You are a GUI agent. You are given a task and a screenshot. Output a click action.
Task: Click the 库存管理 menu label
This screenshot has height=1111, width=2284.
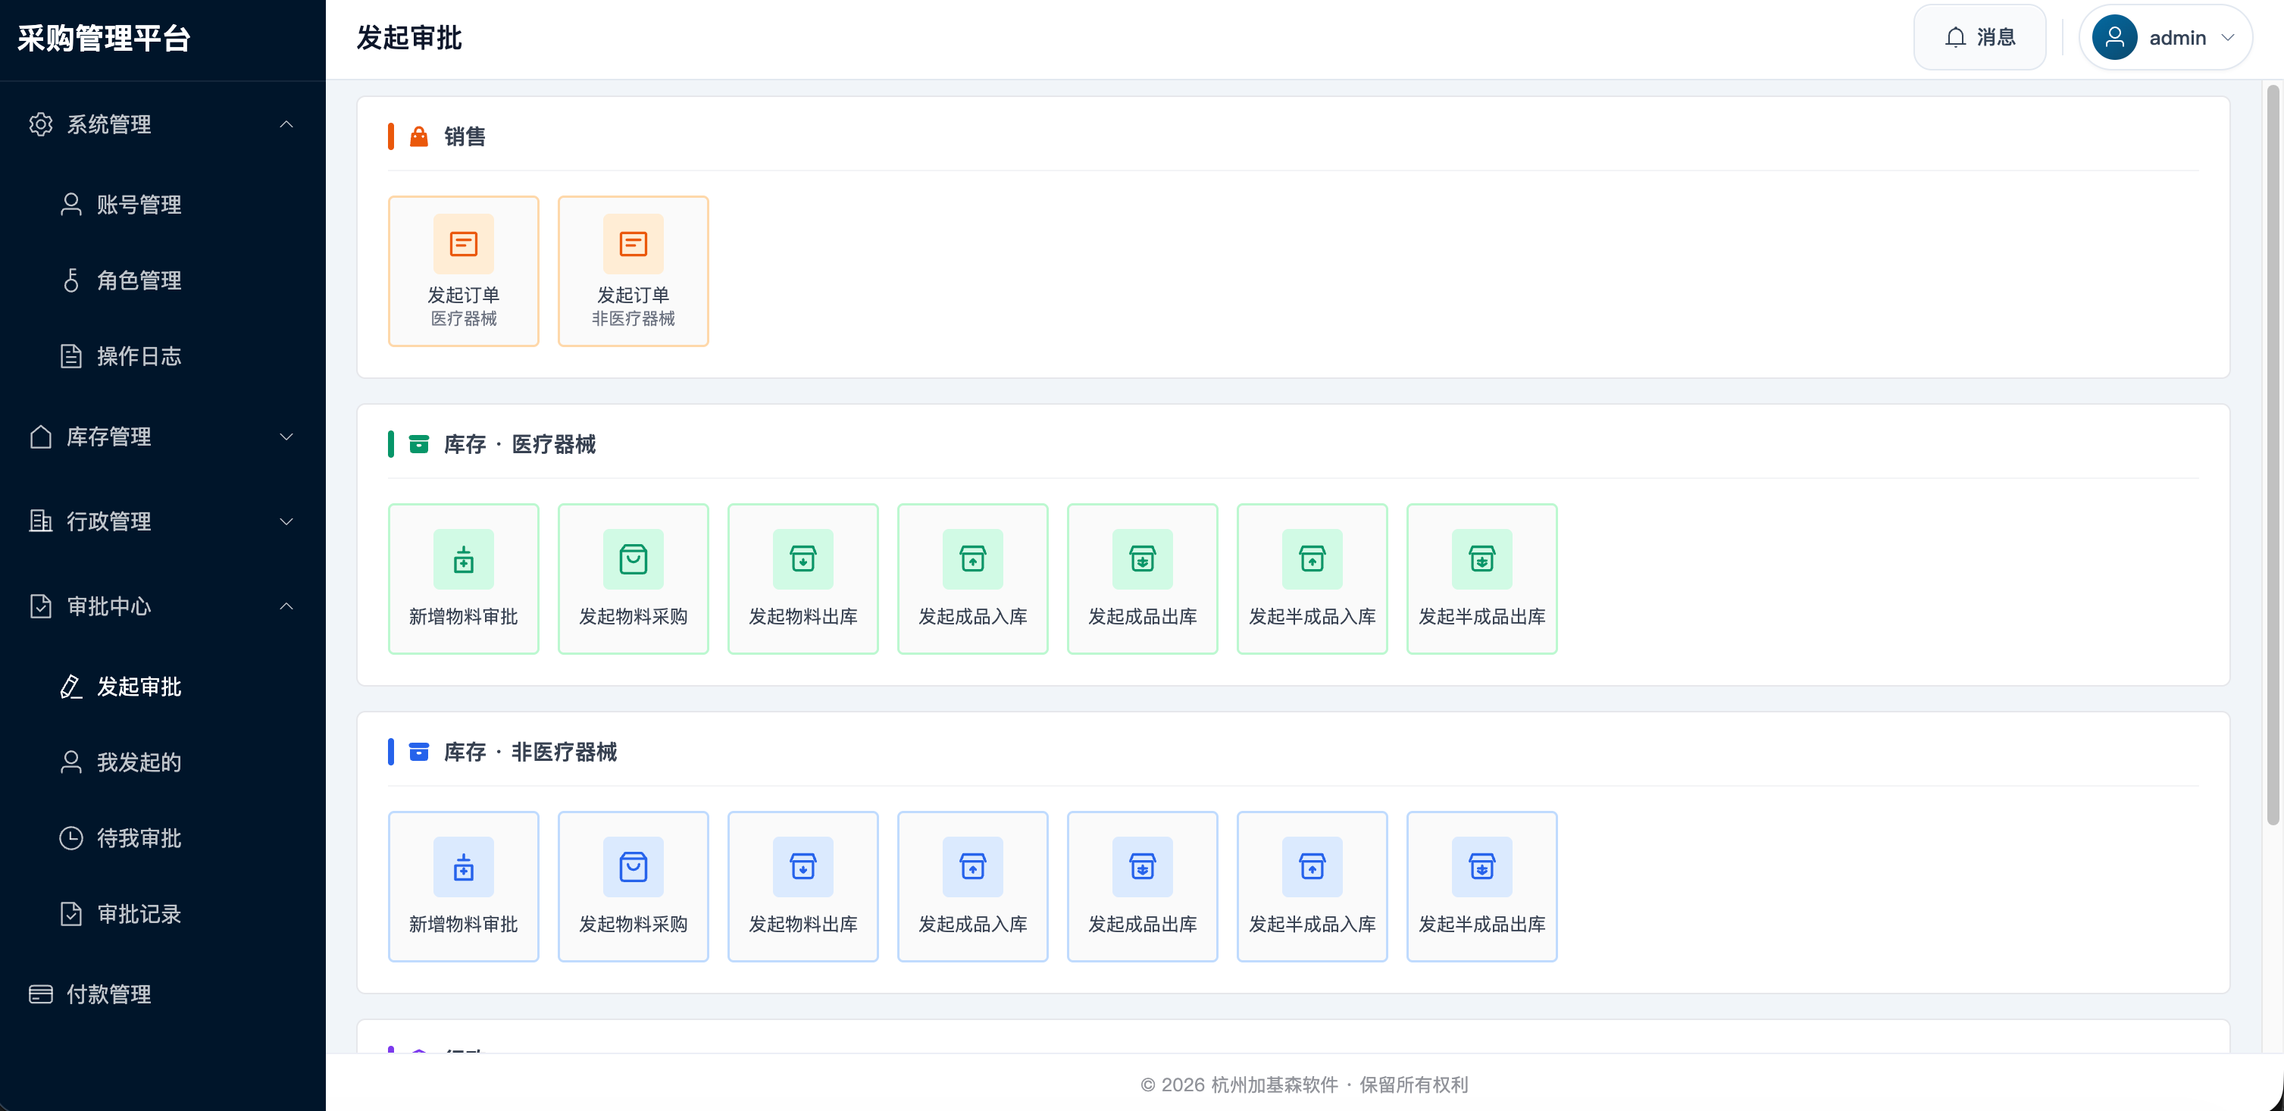(x=109, y=437)
